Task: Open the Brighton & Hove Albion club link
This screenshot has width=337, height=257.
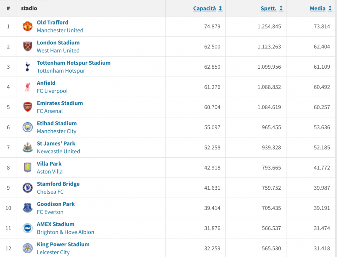Action: (66, 232)
